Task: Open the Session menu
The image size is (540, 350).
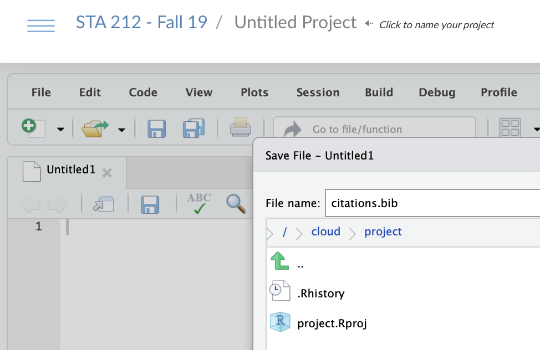Action: [318, 92]
